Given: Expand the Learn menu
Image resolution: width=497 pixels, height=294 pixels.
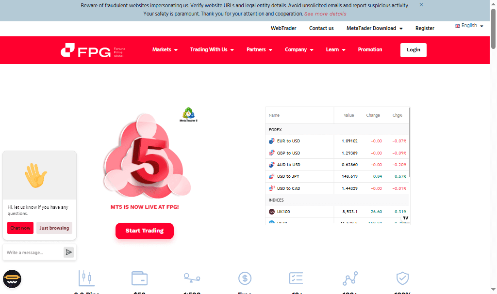Looking at the screenshot, I should coord(335,50).
